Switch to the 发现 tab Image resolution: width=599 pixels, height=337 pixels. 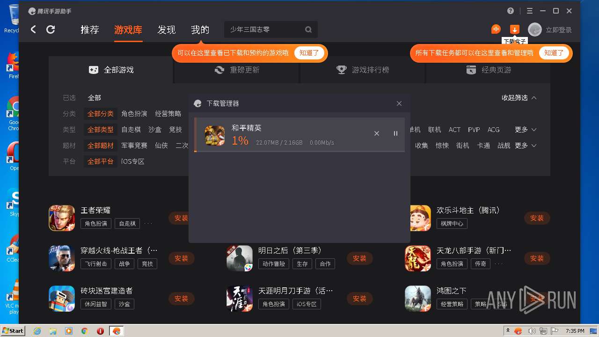coord(167,29)
